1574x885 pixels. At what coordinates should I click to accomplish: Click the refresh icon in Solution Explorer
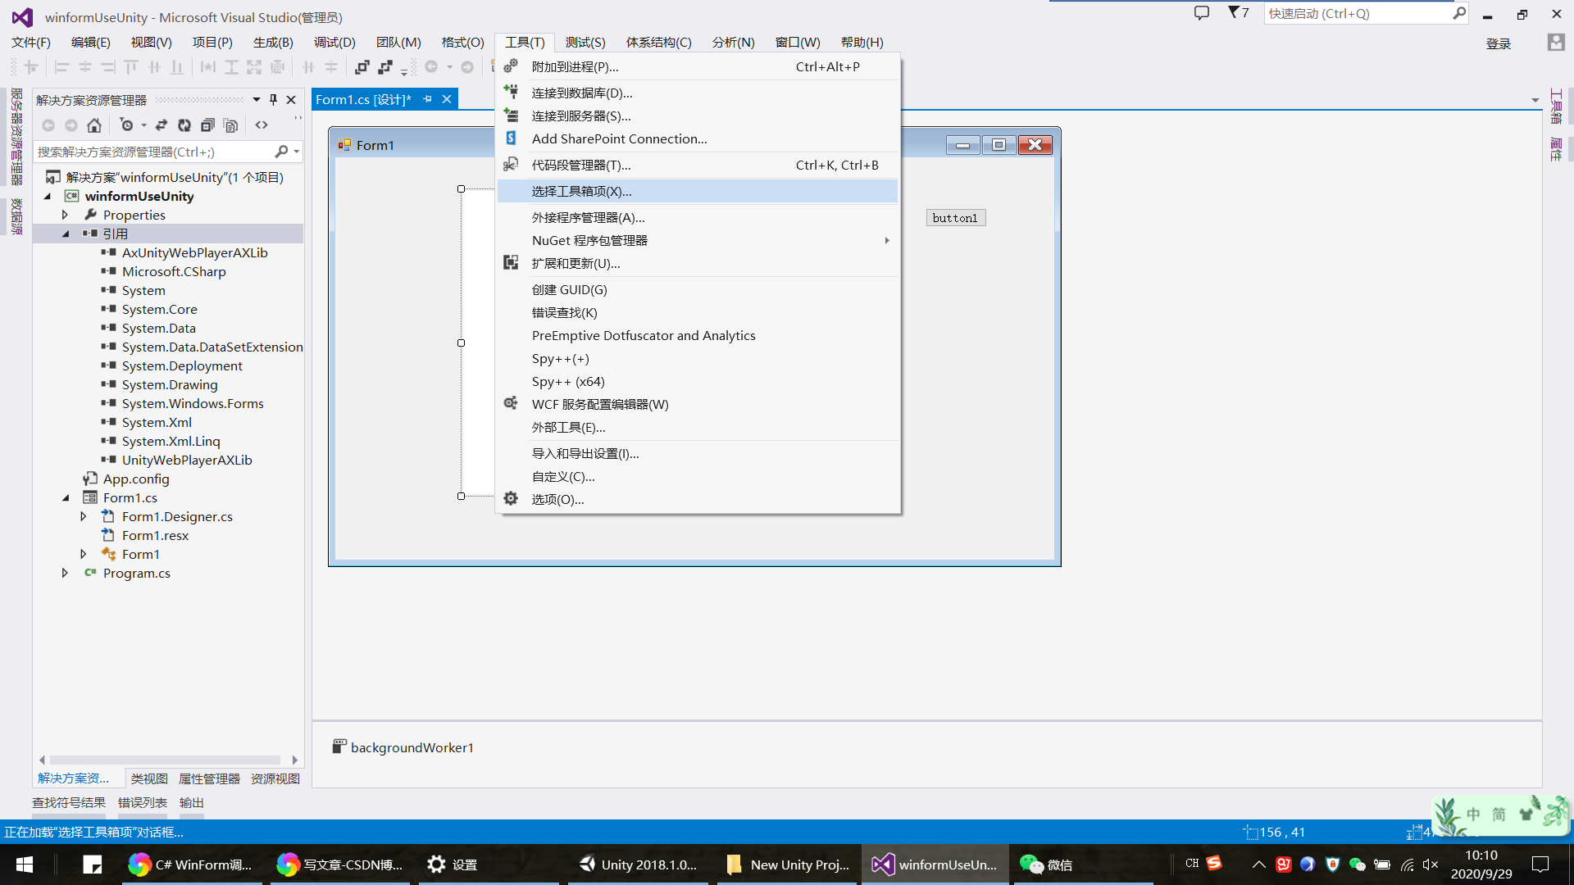[184, 125]
